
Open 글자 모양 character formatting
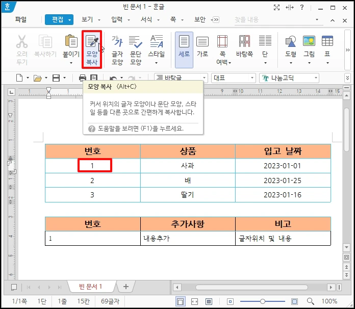pyautogui.click(x=117, y=50)
